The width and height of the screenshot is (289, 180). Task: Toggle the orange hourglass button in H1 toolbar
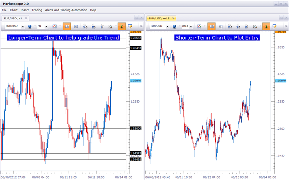click(121, 26)
